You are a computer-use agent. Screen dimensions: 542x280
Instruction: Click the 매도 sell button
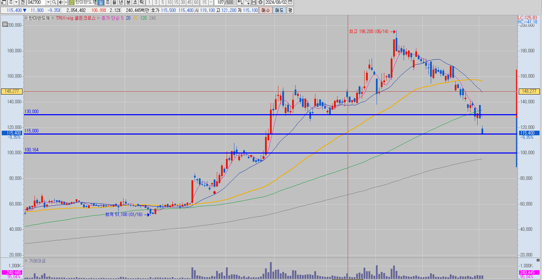click(279, 10)
